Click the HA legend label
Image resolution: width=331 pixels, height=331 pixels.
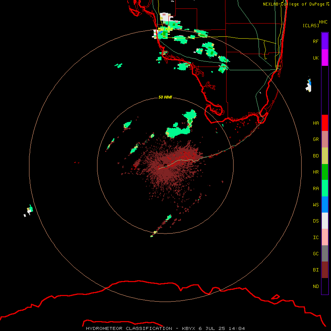click(316, 123)
